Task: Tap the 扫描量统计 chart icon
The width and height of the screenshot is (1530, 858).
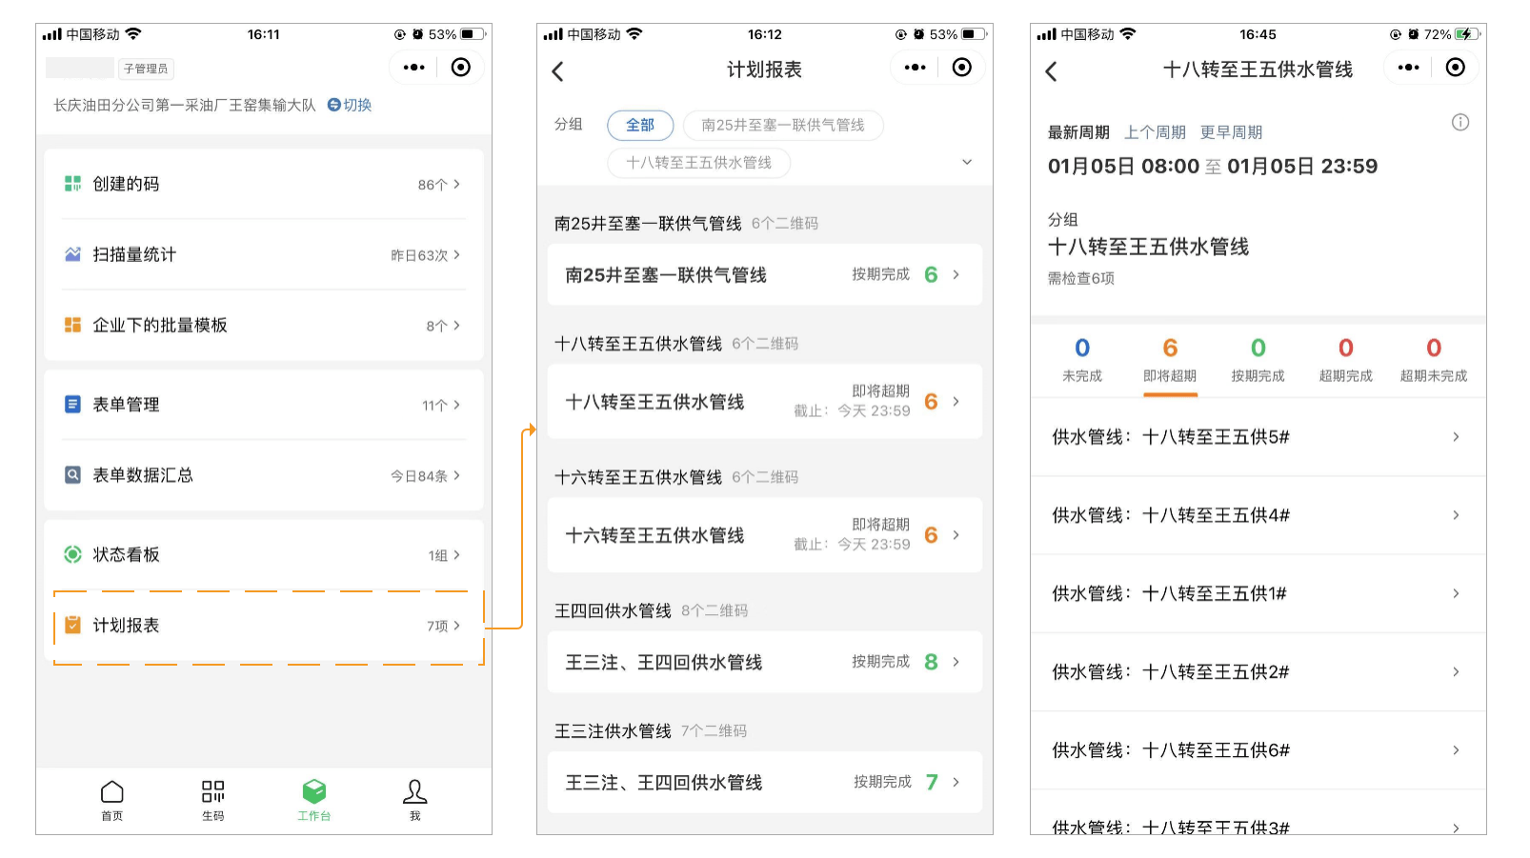Action: (x=72, y=254)
